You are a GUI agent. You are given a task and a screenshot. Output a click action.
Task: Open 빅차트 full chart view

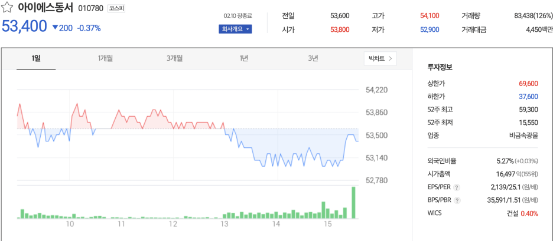(x=380, y=58)
